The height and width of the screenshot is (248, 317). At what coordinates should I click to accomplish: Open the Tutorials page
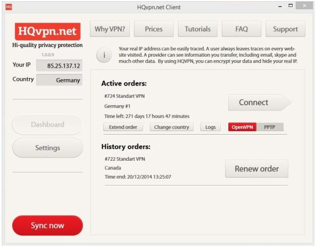coord(198,29)
